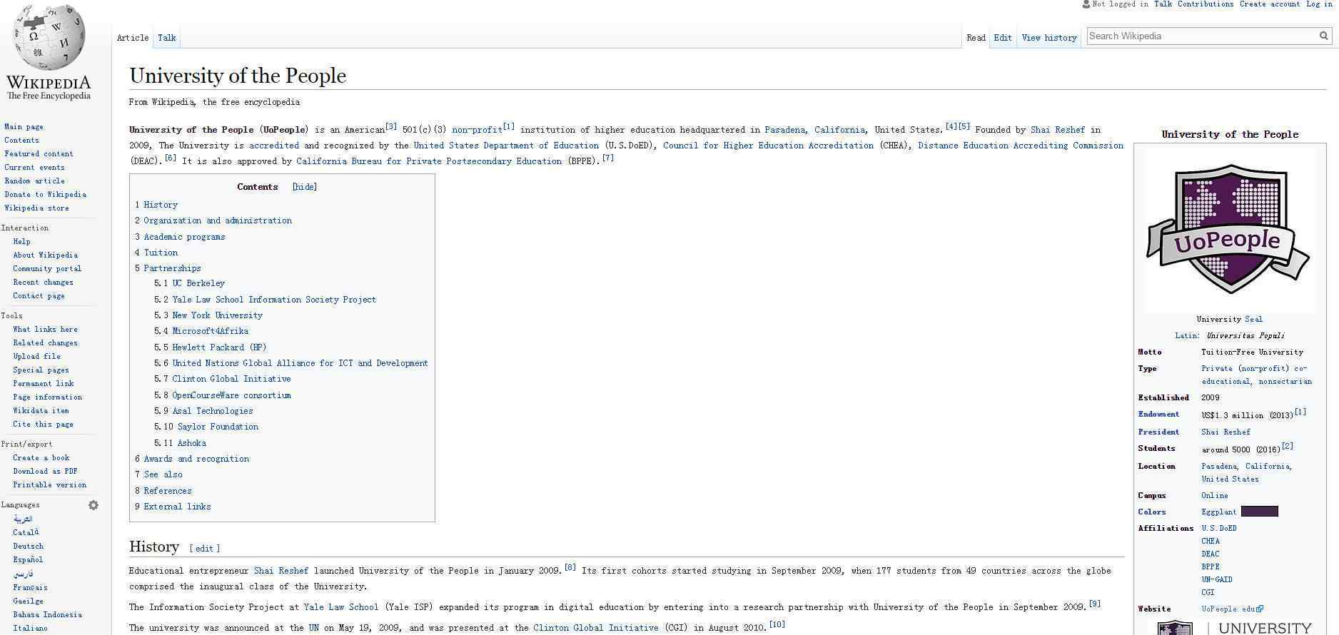Click Donate to Wikipedia

(x=45, y=195)
